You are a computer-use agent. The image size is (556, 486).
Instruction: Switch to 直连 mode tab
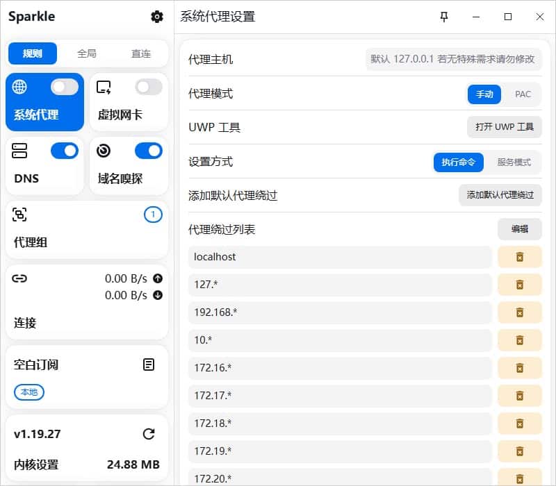click(141, 53)
